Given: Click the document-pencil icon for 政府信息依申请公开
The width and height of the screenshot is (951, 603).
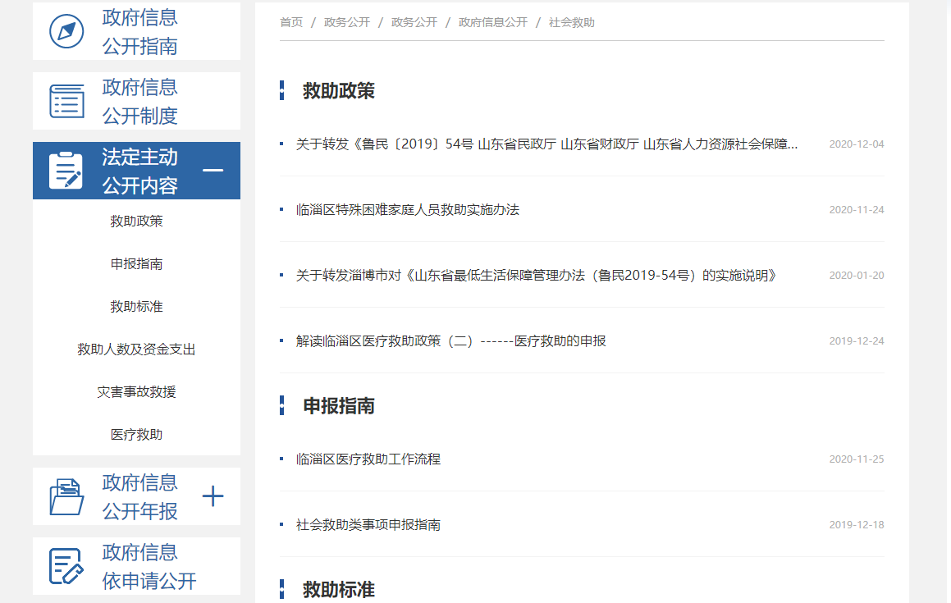Looking at the screenshot, I should 66,566.
